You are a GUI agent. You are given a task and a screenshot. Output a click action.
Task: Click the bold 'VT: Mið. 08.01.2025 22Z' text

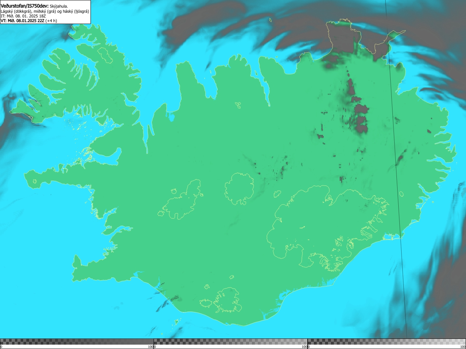tap(23, 21)
